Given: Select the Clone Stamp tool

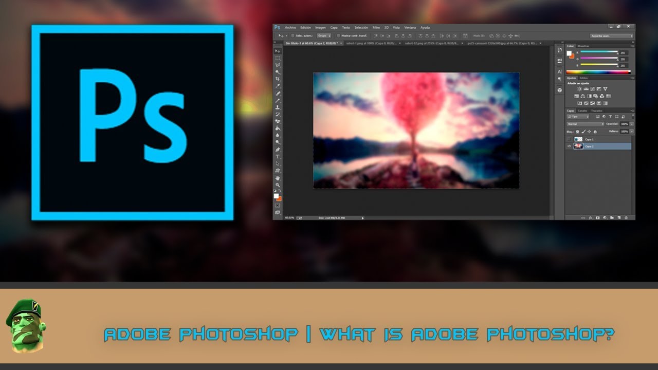Looking at the screenshot, I should [x=278, y=107].
